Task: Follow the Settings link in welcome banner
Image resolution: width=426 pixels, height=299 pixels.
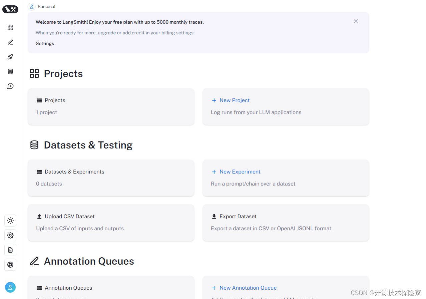Action: pyautogui.click(x=45, y=43)
